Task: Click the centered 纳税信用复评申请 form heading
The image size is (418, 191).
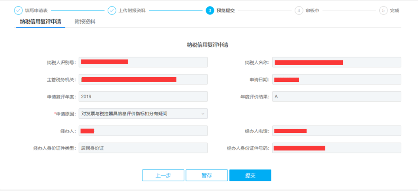Action: 207,45
